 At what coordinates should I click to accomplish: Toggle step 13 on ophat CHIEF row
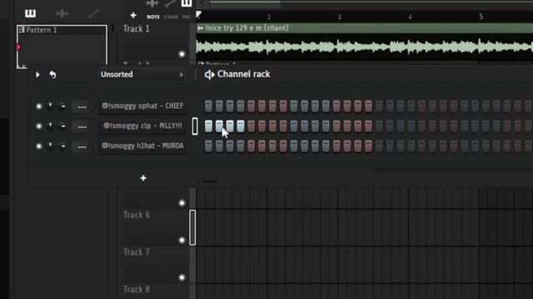pos(336,106)
